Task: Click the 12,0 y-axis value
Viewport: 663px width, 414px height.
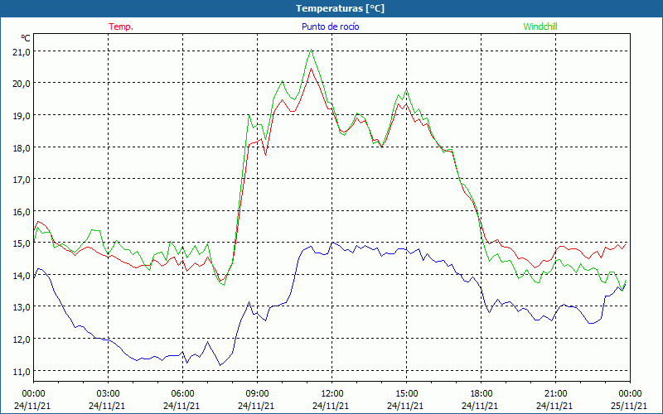Action: click(x=22, y=339)
